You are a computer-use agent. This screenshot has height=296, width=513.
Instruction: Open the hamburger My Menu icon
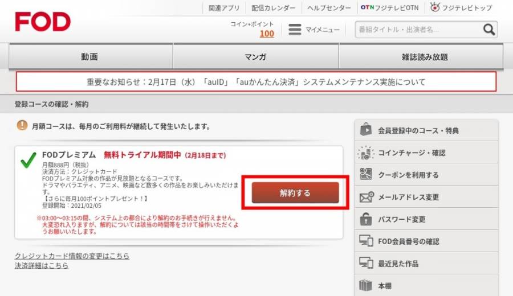tap(295, 30)
